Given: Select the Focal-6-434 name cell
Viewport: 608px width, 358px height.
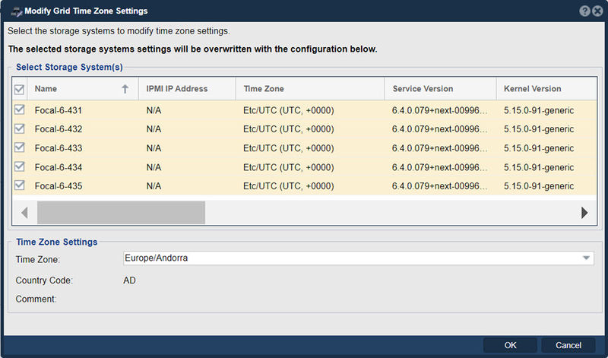Looking at the screenshot, I should pyautogui.click(x=59, y=167).
